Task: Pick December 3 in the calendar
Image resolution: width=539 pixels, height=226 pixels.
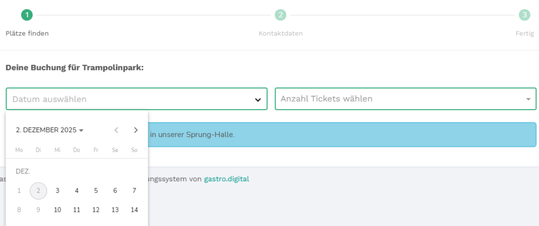Action: click(57, 191)
